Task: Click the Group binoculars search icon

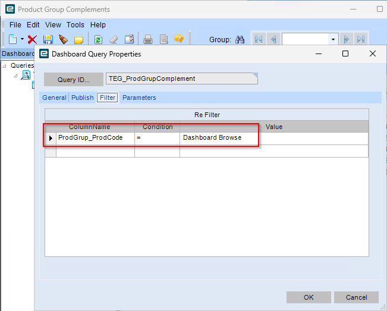Action: 240,39
